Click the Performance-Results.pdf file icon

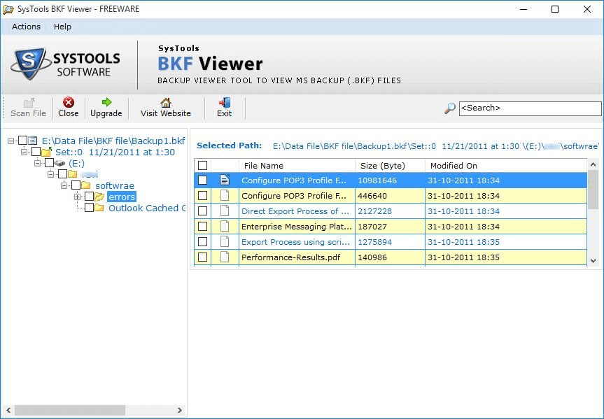(x=225, y=257)
